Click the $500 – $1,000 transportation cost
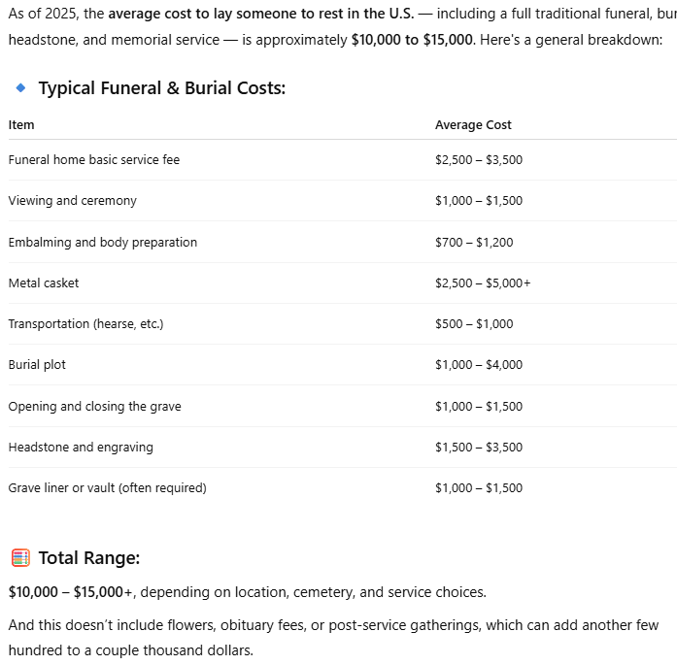The width and height of the screenshot is (677, 665). click(474, 324)
